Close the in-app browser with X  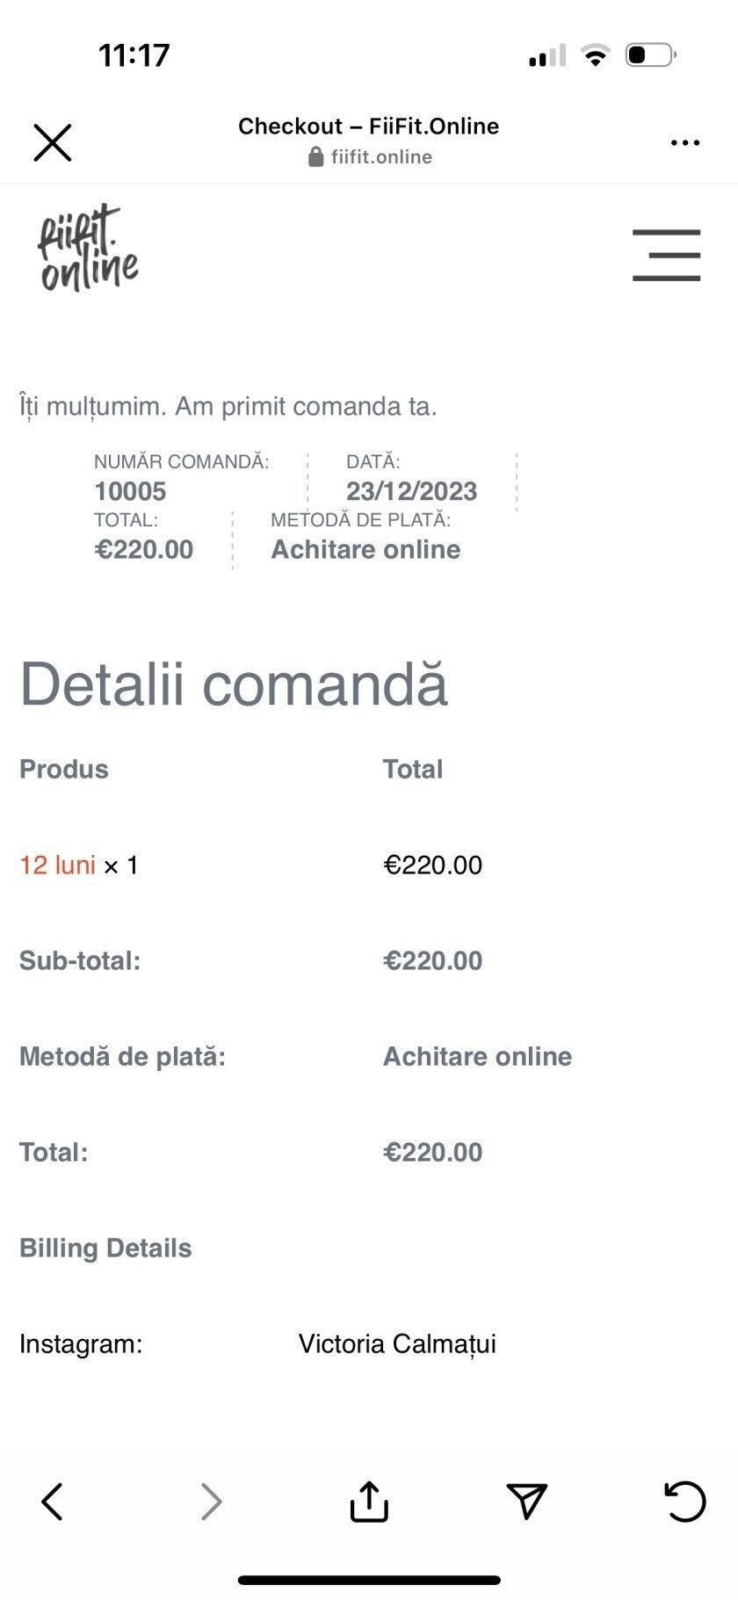pyautogui.click(x=53, y=142)
